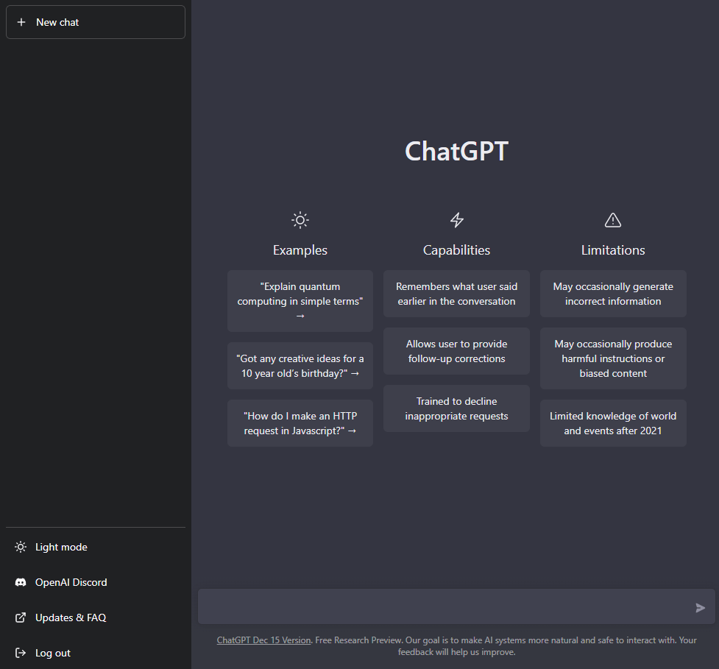
Task: Click the Limitations column heading
Action: (612, 249)
